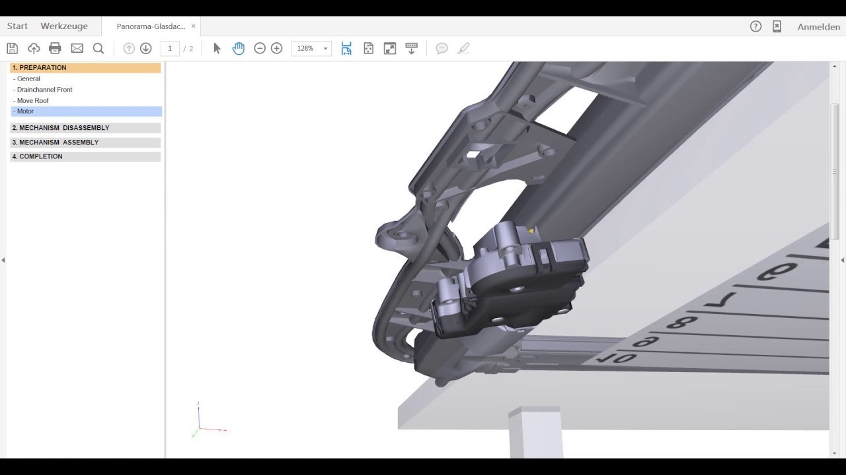Switch to the Werkzeuge tab
Image resolution: width=846 pixels, height=475 pixels.
coord(64,26)
